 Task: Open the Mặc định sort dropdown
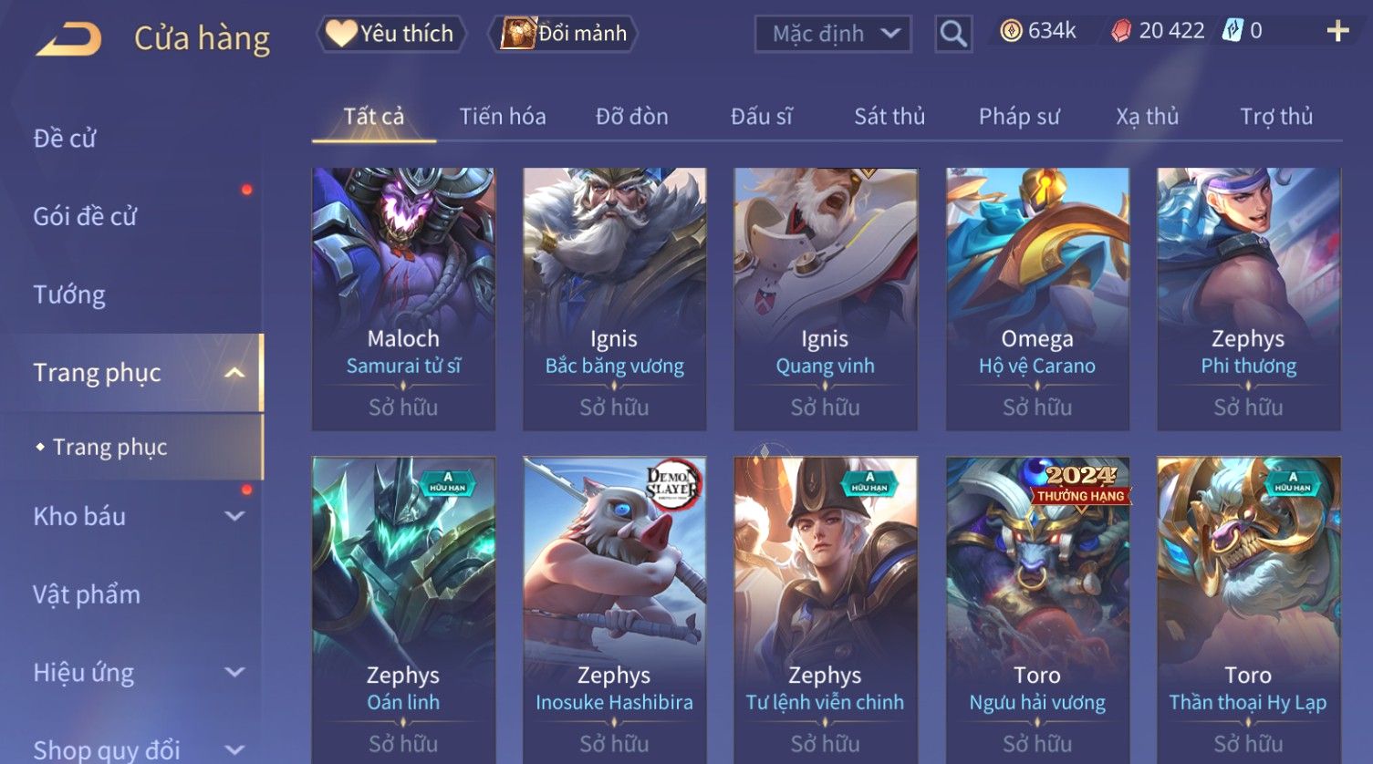[833, 35]
